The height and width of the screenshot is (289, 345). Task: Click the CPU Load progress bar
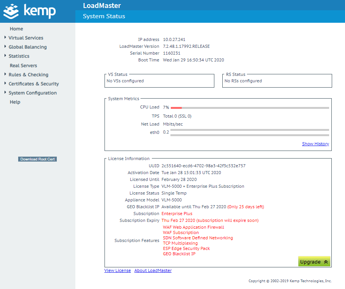click(x=250, y=107)
